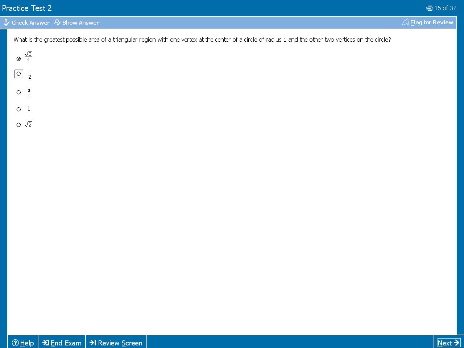Click the Next arrow icon

coord(456,343)
